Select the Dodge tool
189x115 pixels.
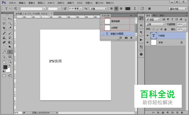click(x=10, y=47)
